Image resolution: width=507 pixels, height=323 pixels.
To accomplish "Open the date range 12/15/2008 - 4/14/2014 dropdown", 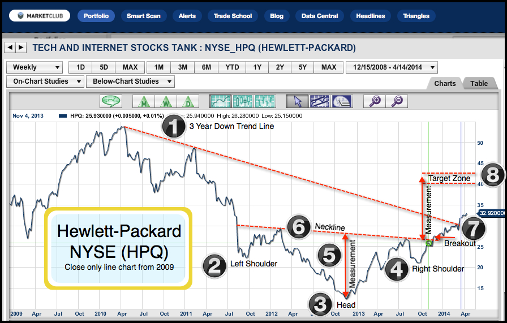I will 392,67.
